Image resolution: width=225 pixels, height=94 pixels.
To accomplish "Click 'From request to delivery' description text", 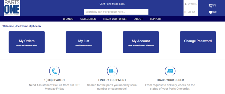I will point(170,87).
